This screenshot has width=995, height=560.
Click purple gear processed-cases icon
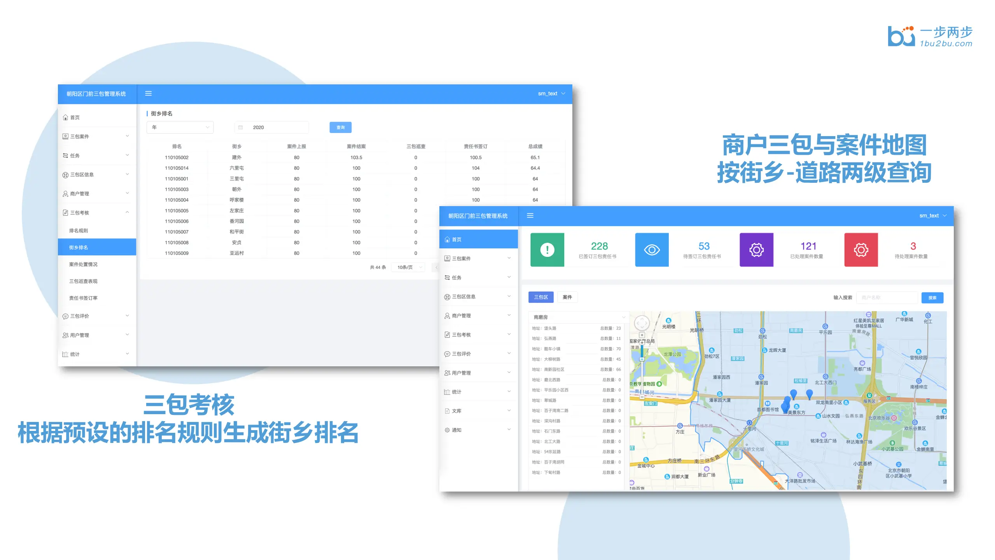[x=756, y=250]
